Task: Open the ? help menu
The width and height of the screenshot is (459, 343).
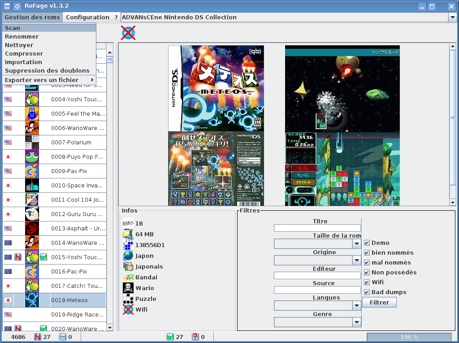Action: 116,17
